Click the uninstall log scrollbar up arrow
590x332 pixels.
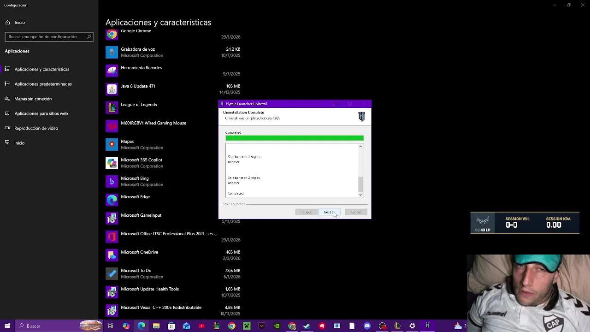(360, 147)
